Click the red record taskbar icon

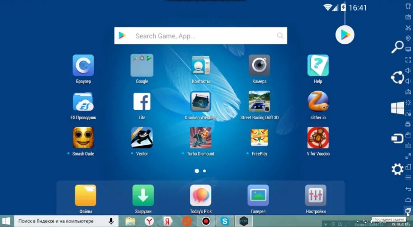[x=206, y=221]
